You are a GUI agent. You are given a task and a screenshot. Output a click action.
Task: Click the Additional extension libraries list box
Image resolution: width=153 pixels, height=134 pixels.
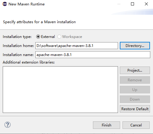point(60,89)
